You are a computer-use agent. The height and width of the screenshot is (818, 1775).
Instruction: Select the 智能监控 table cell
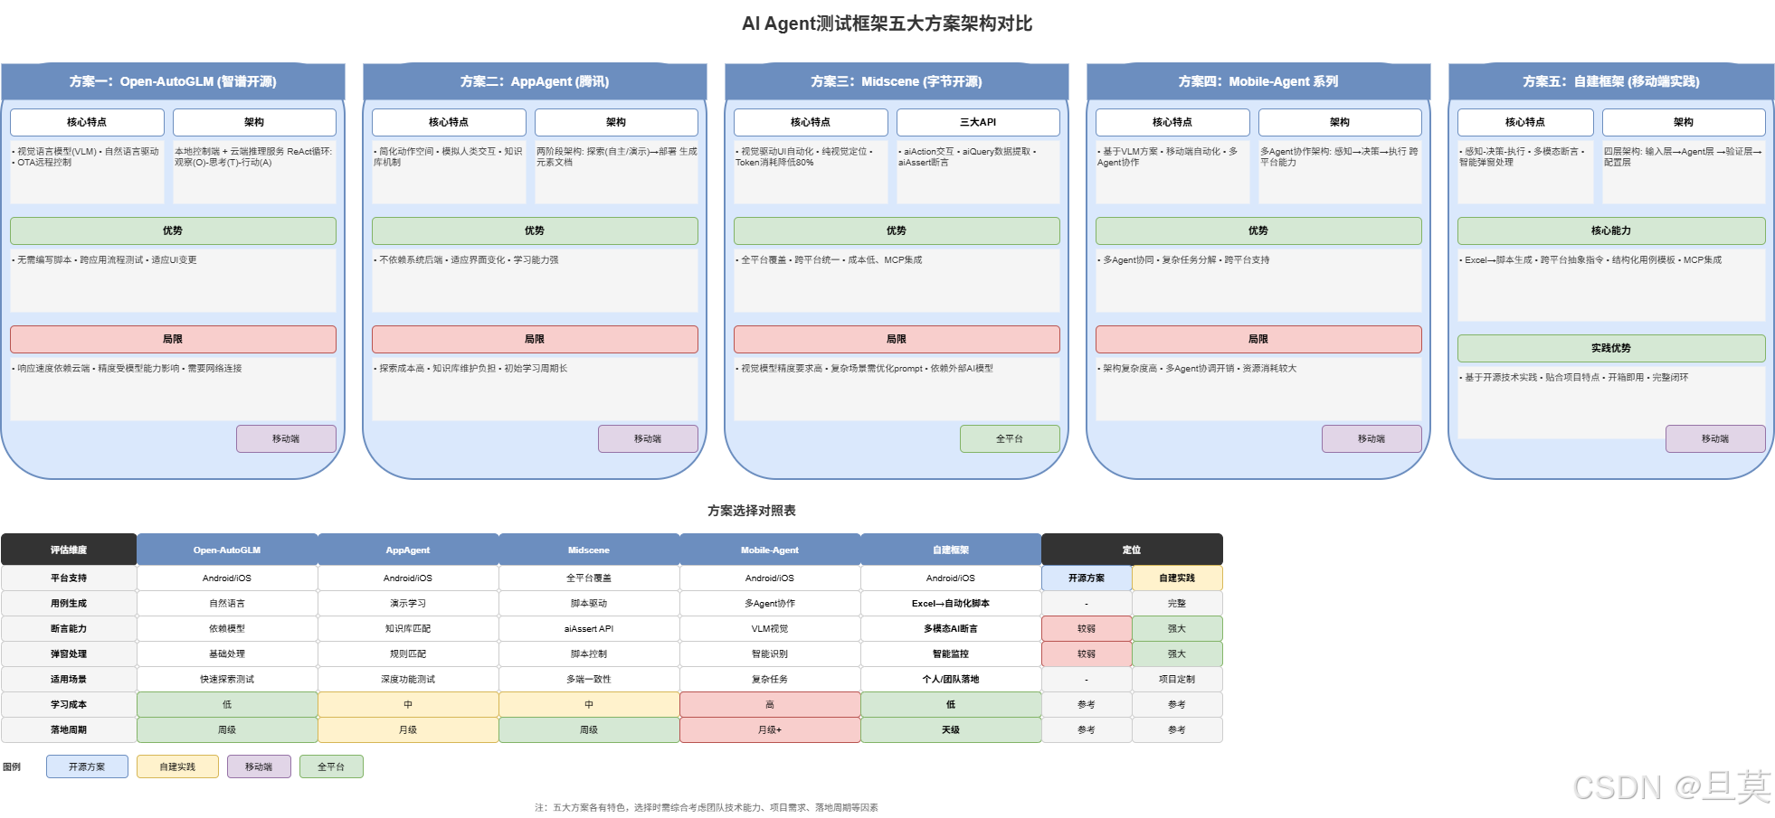[951, 653]
